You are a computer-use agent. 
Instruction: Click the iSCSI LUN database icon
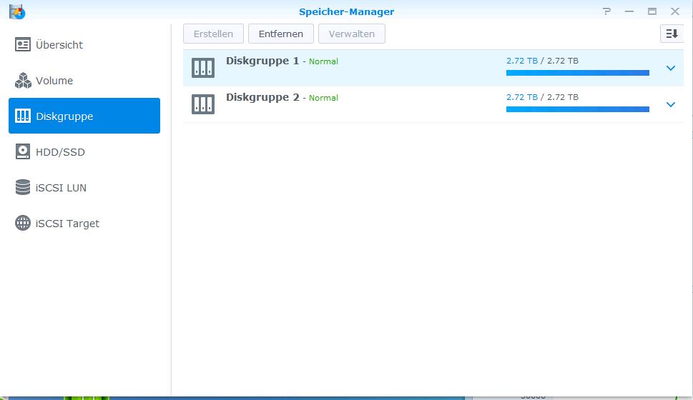(x=23, y=187)
